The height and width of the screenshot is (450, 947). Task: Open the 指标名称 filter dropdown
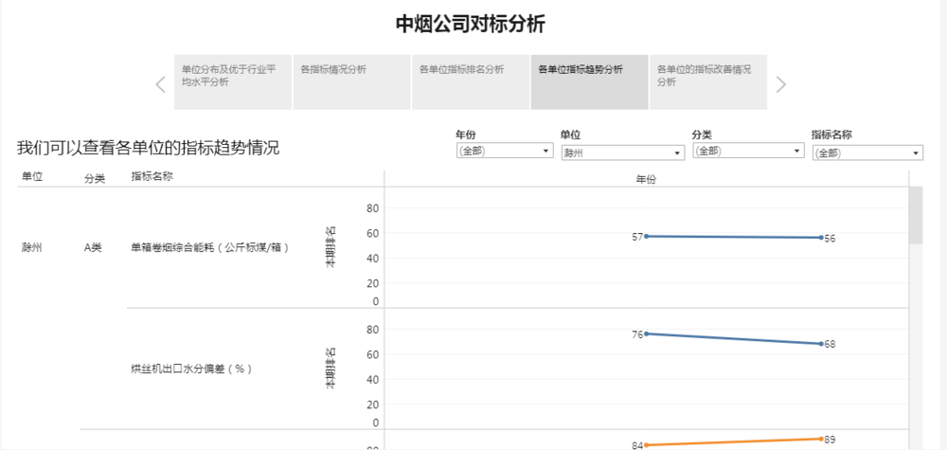coord(867,153)
